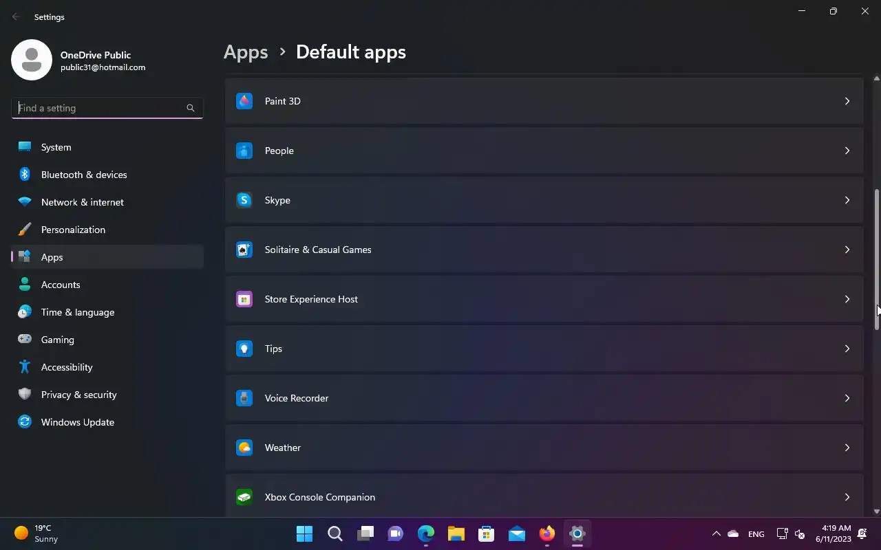This screenshot has height=550, width=881.
Task: Expand Store Experience Host chevron
Action: pos(847,299)
